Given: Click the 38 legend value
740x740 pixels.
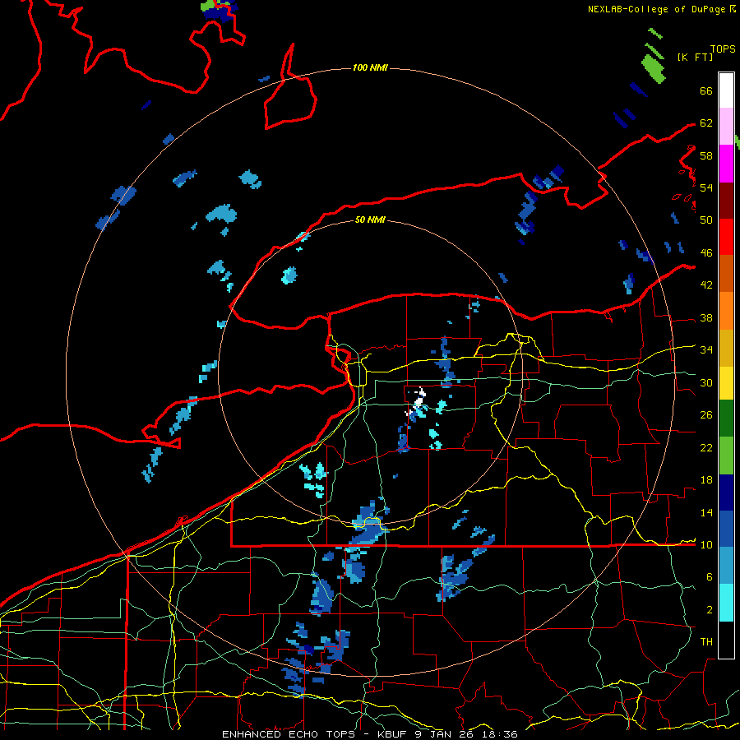Looking at the screenshot, I should [706, 318].
